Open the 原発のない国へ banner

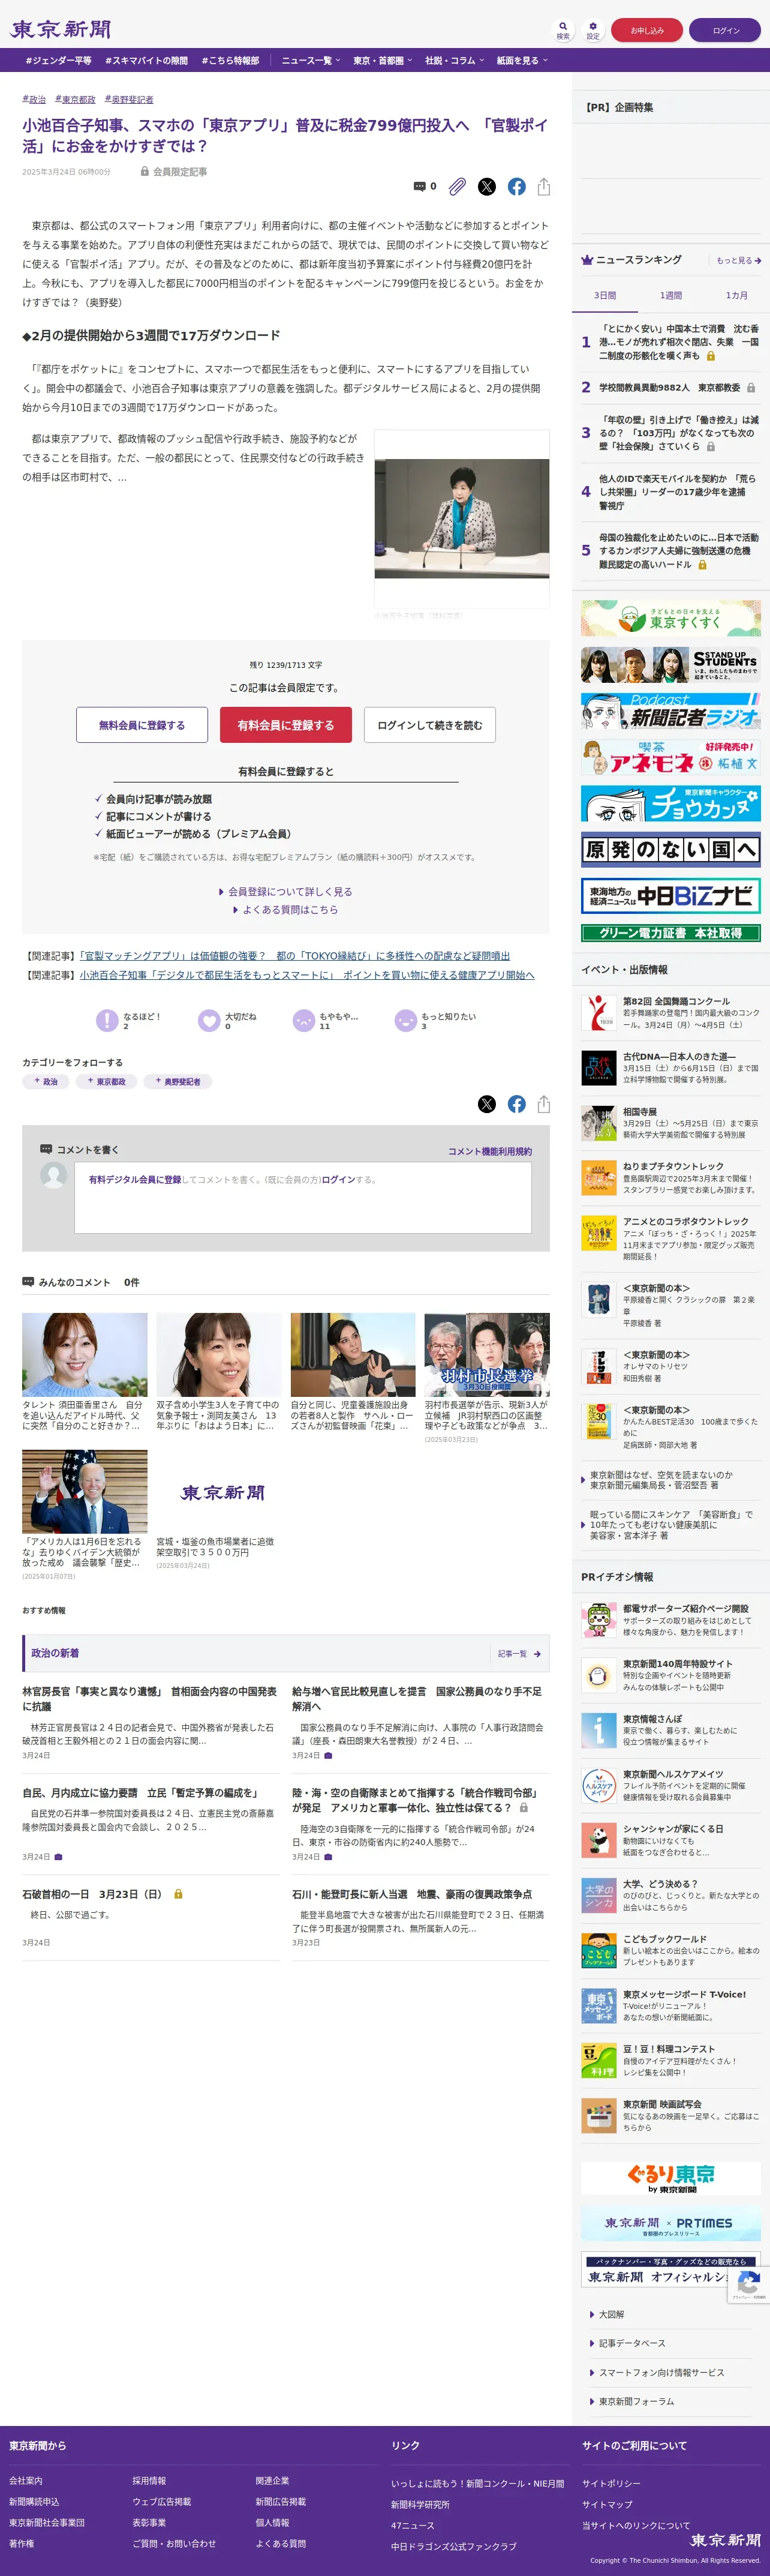671,849
